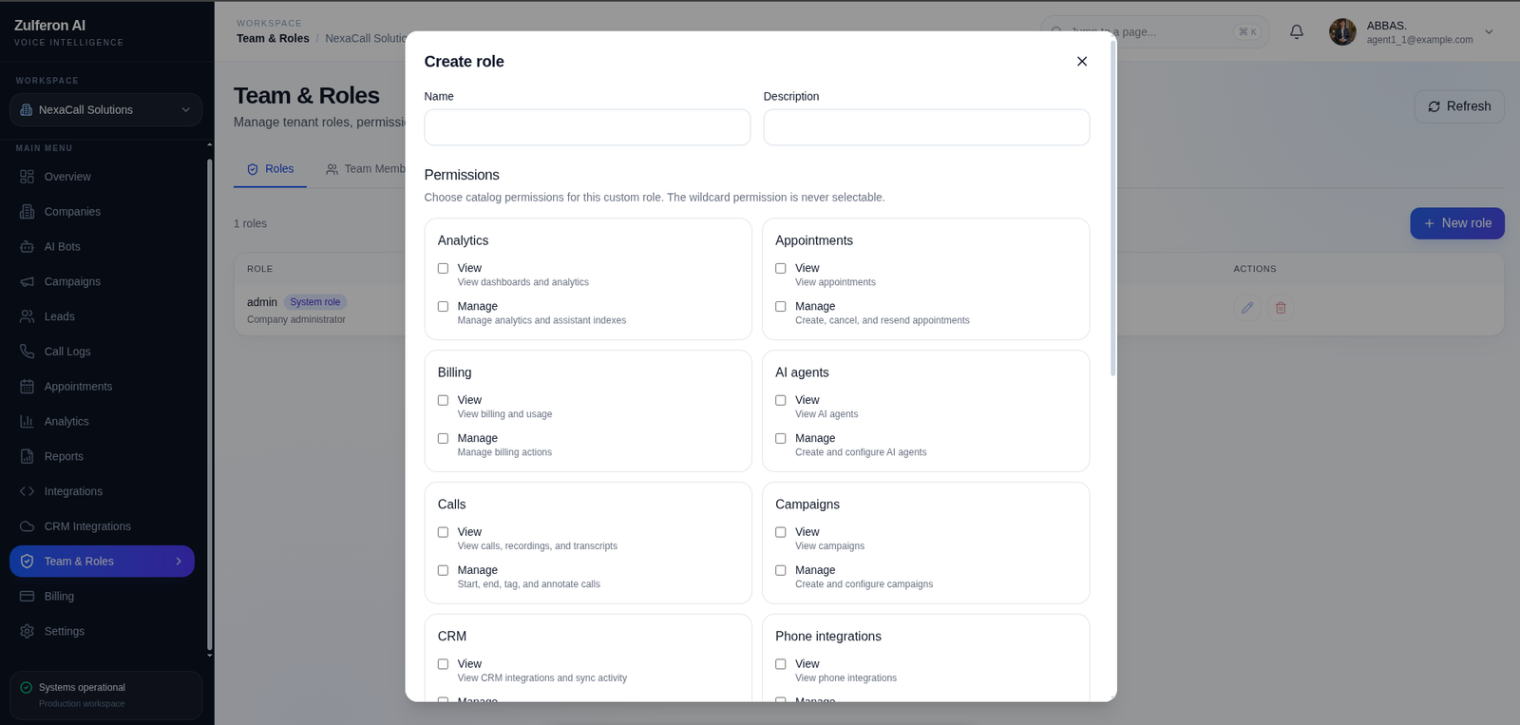Click the AI Bots robot icon
1520x725 pixels.
point(27,246)
